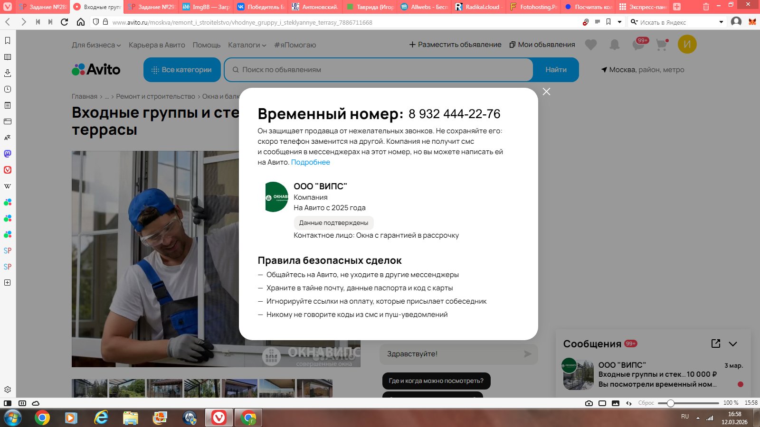Switch to the 'ImgBB — Загр' tab

[206, 7]
